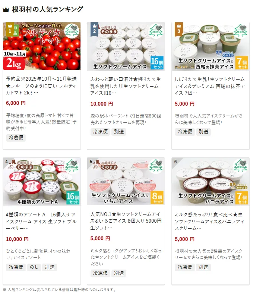The width and height of the screenshot is (272, 303).
Task: Click the rank 1 gold crown badge
Action: (10, 29)
